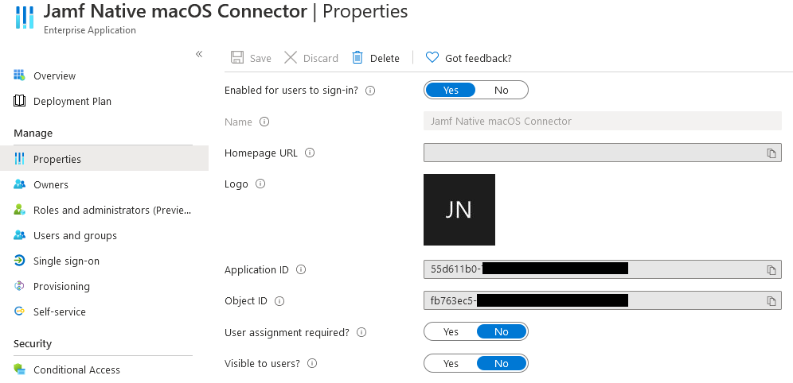Click the Discard X icon
Image resolution: width=793 pixels, height=383 pixels.
[291, 57]
